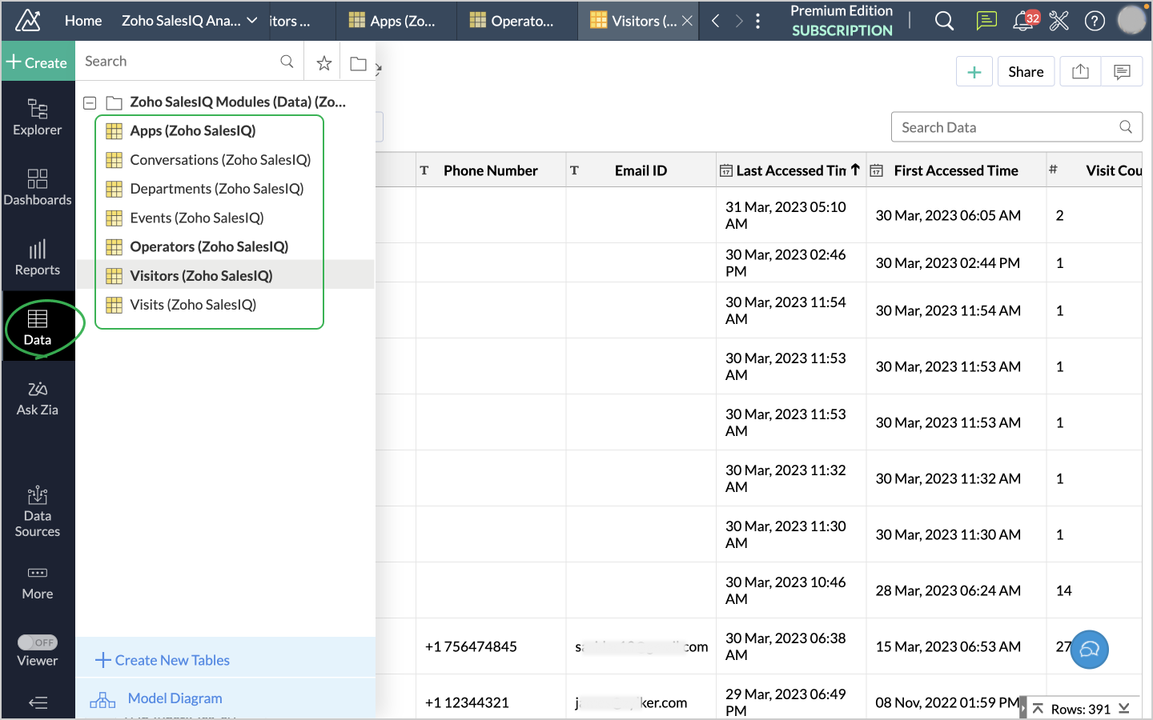Click the folder view icon by search
1153x720 pixels.
[358, 62]
